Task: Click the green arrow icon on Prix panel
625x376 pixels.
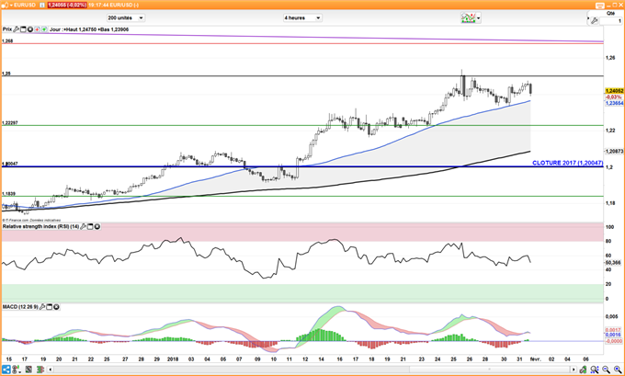Action: [44, 29]
